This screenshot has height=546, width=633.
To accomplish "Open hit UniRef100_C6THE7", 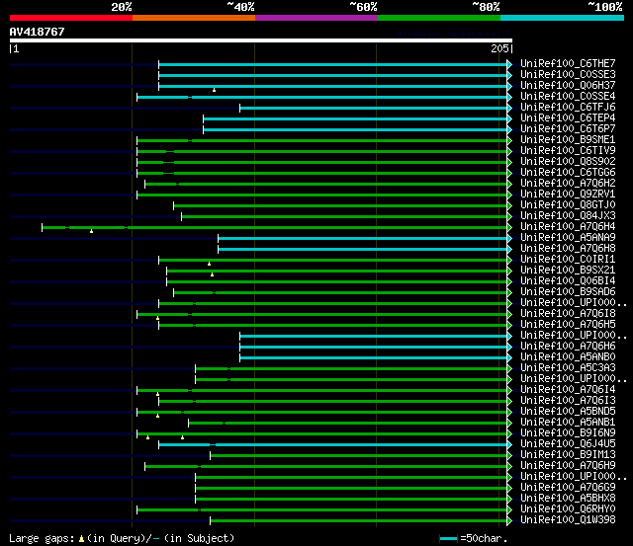I will pyautogui.click(x=568, y=63).
